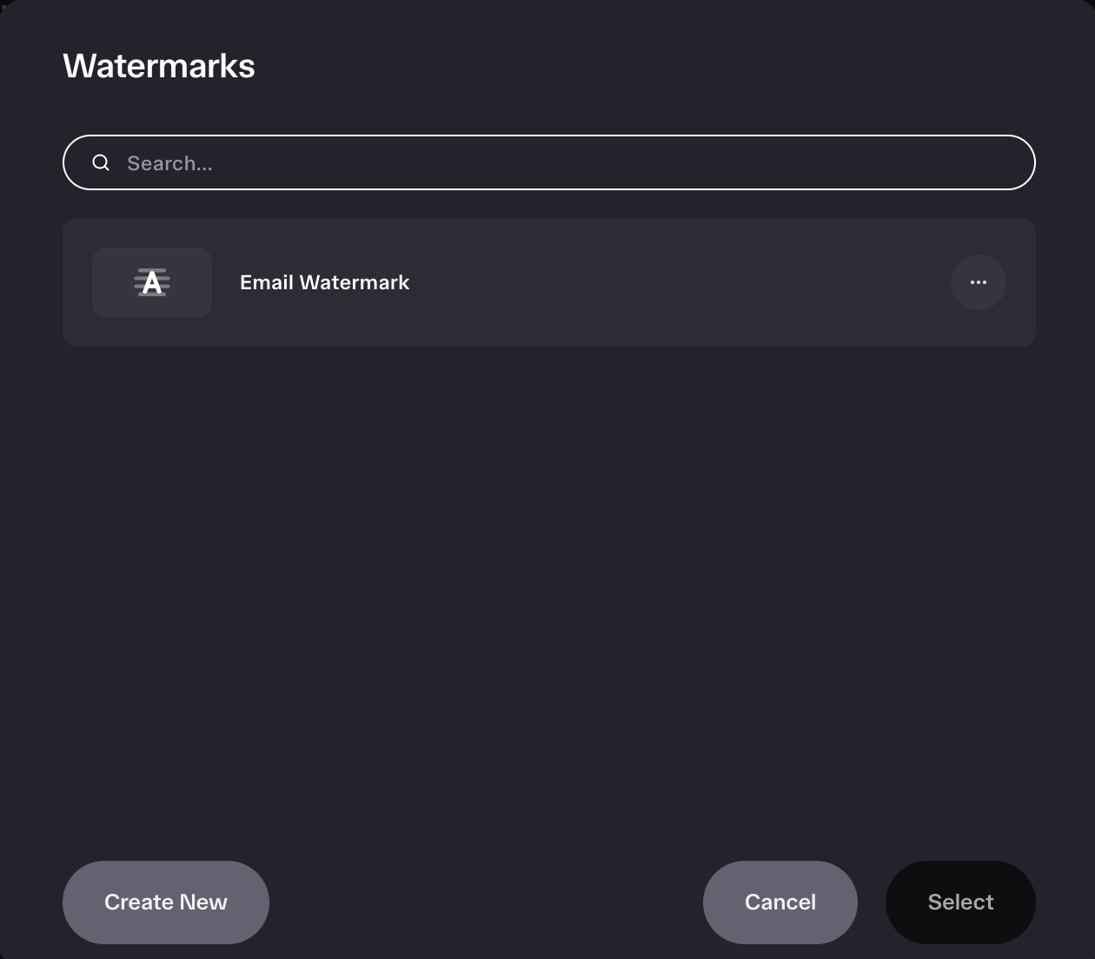Click the magnifying glass search icon
Viewport: 1095px width, 959px height.
101,162
